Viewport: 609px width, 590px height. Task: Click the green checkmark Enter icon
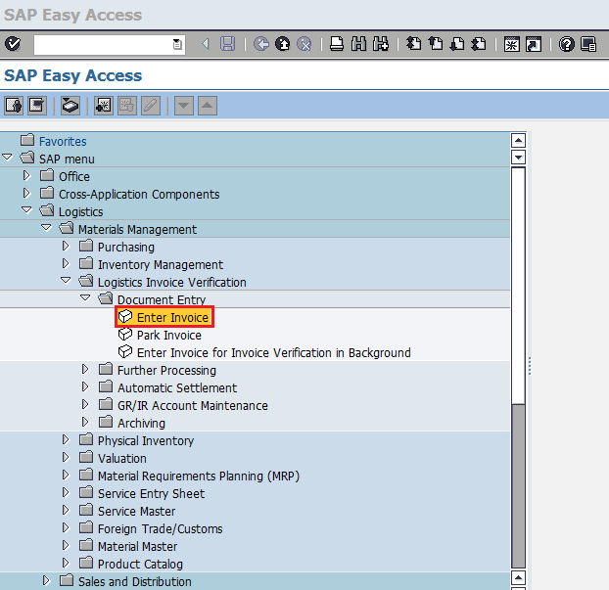(13, 44)
